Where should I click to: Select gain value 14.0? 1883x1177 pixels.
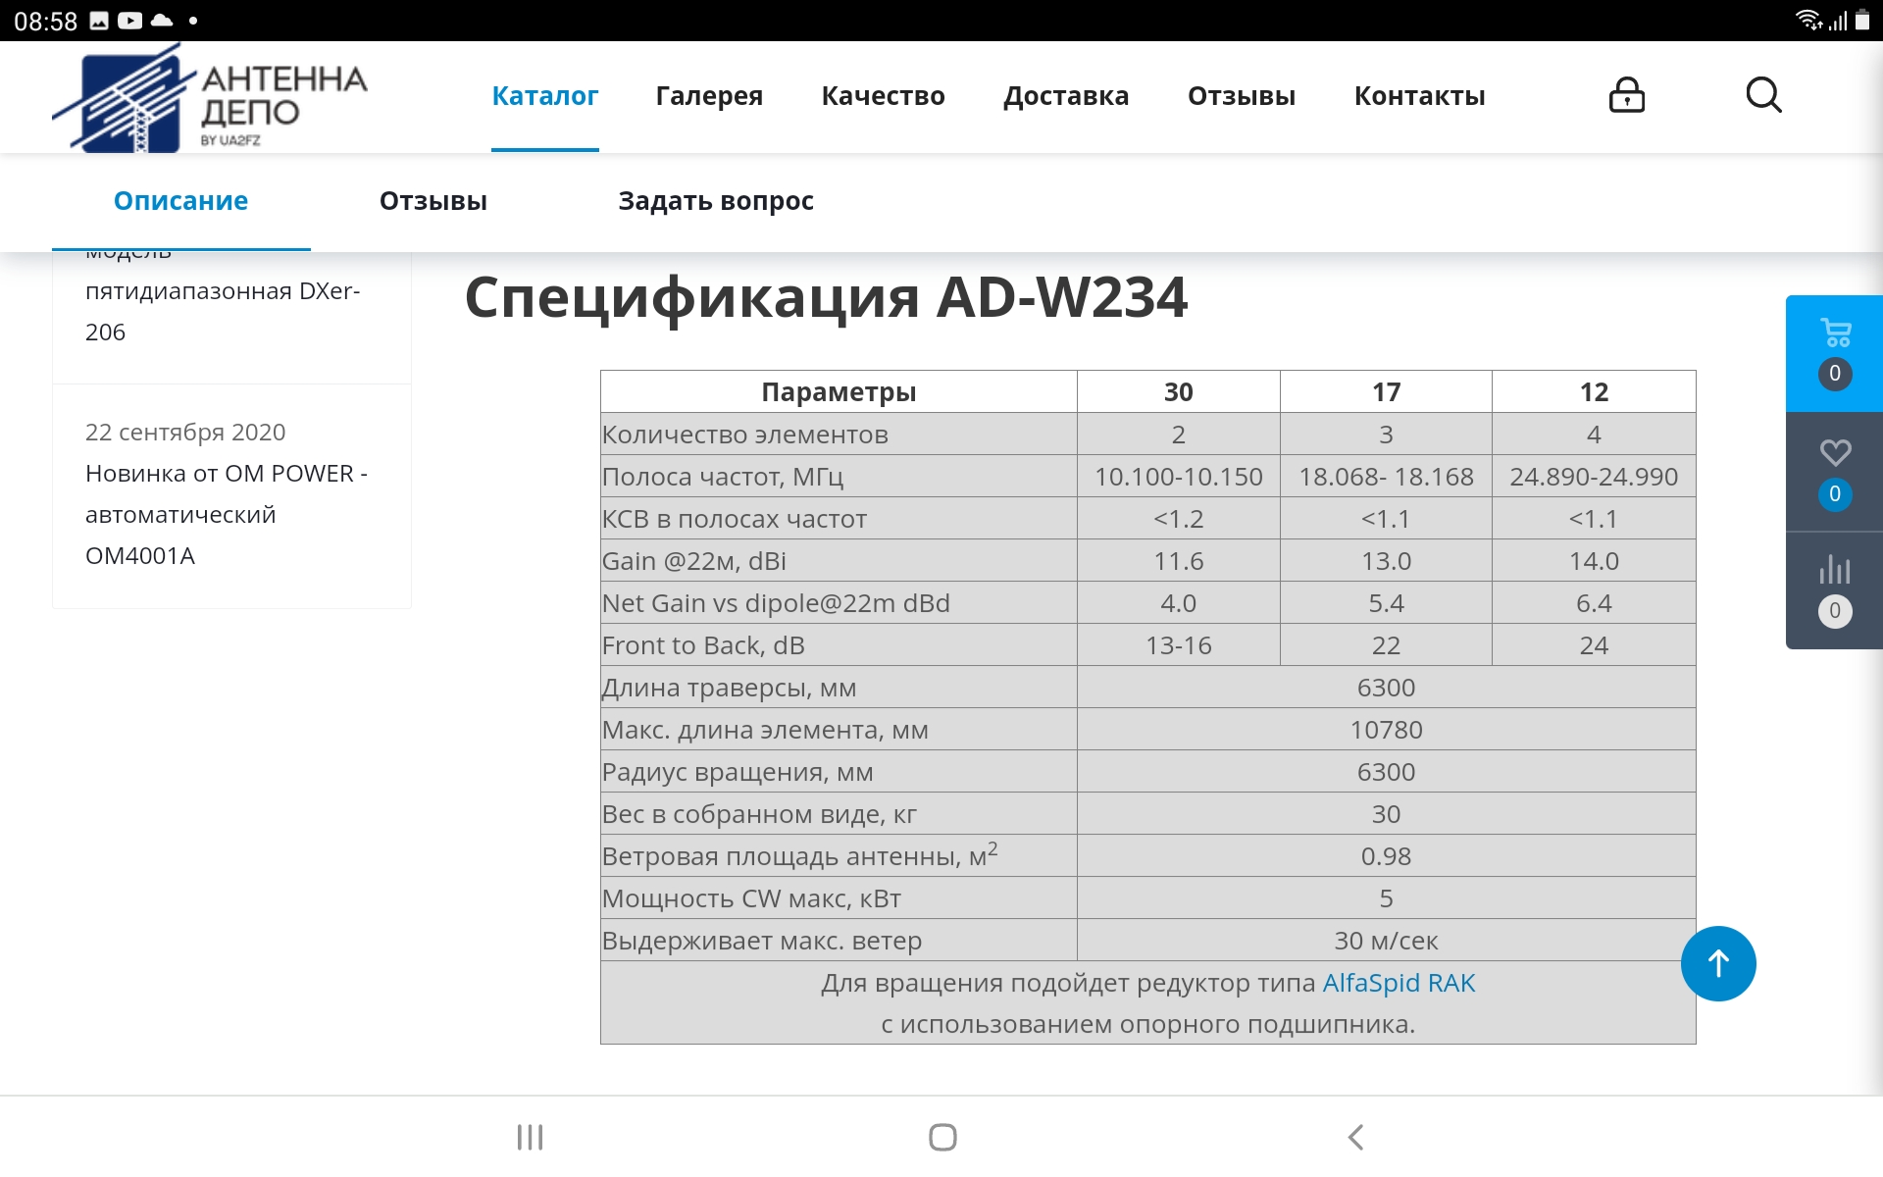click(1594, 561)
